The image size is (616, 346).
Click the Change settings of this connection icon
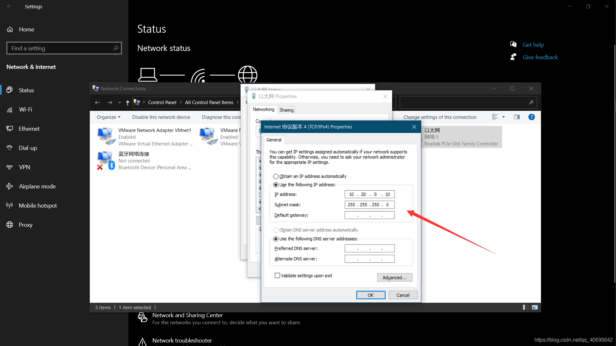pos(440,117)
